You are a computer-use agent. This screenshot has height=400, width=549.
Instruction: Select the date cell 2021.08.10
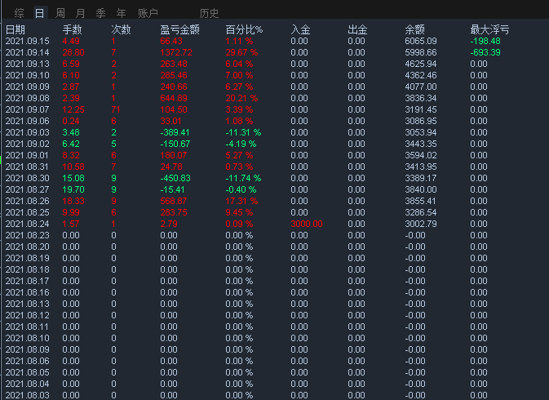click(x=27, y=338)
